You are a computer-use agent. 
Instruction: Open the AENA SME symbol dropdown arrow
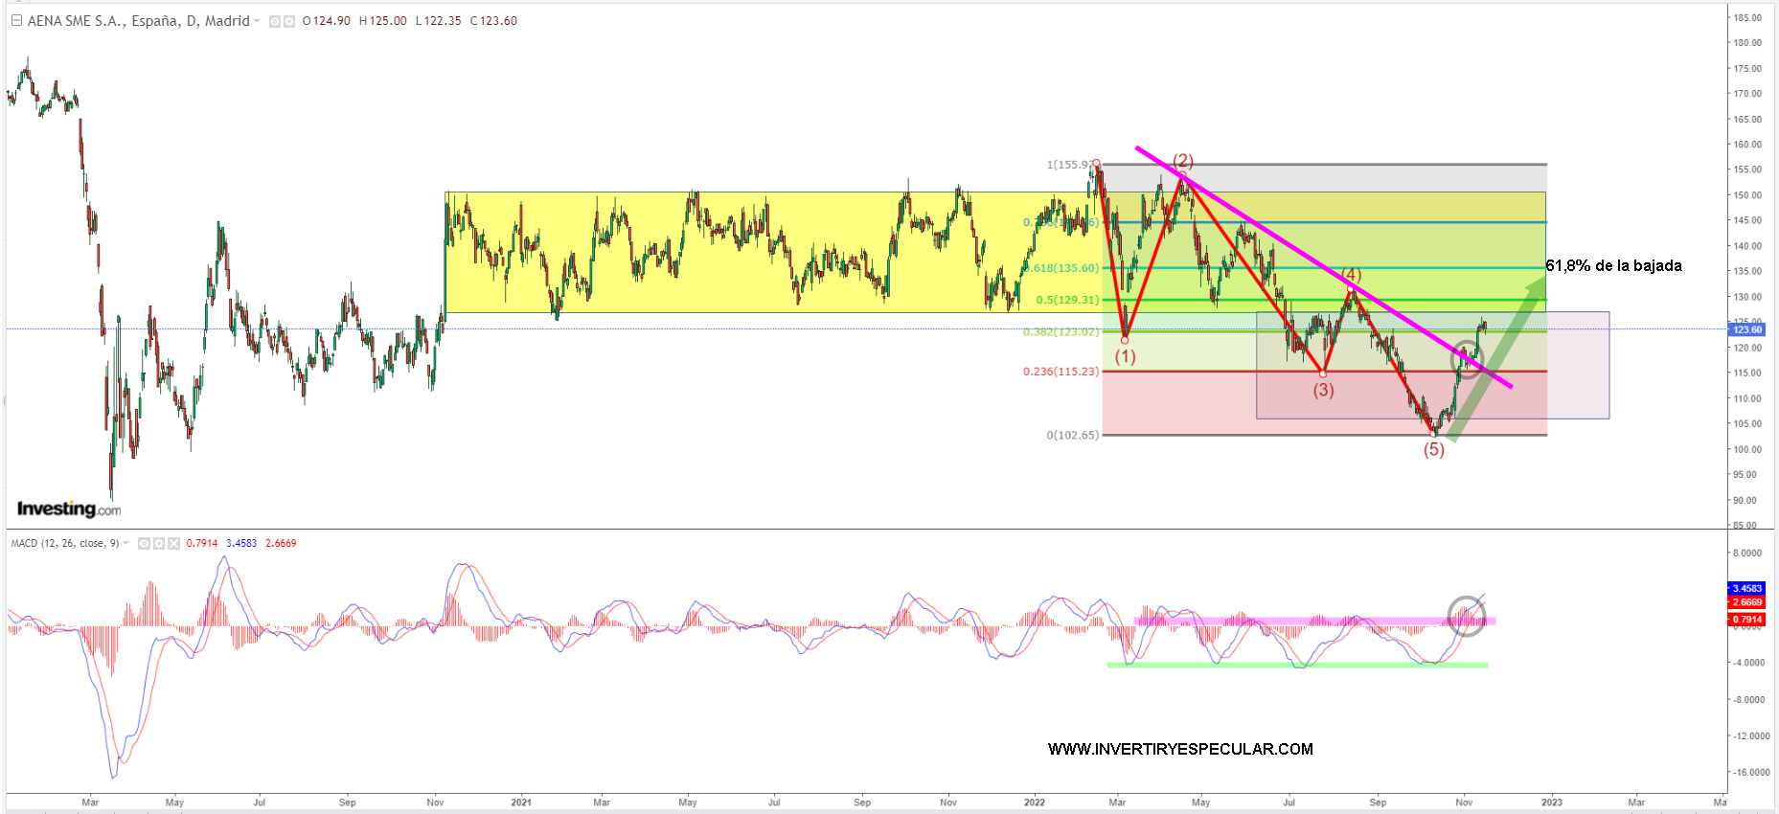click(x=257, y=21)
